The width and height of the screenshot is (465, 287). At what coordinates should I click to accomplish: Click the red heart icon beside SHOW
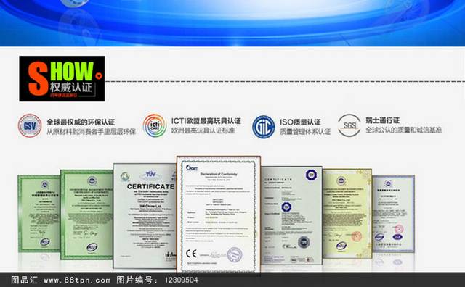click(x=99, y=76)
